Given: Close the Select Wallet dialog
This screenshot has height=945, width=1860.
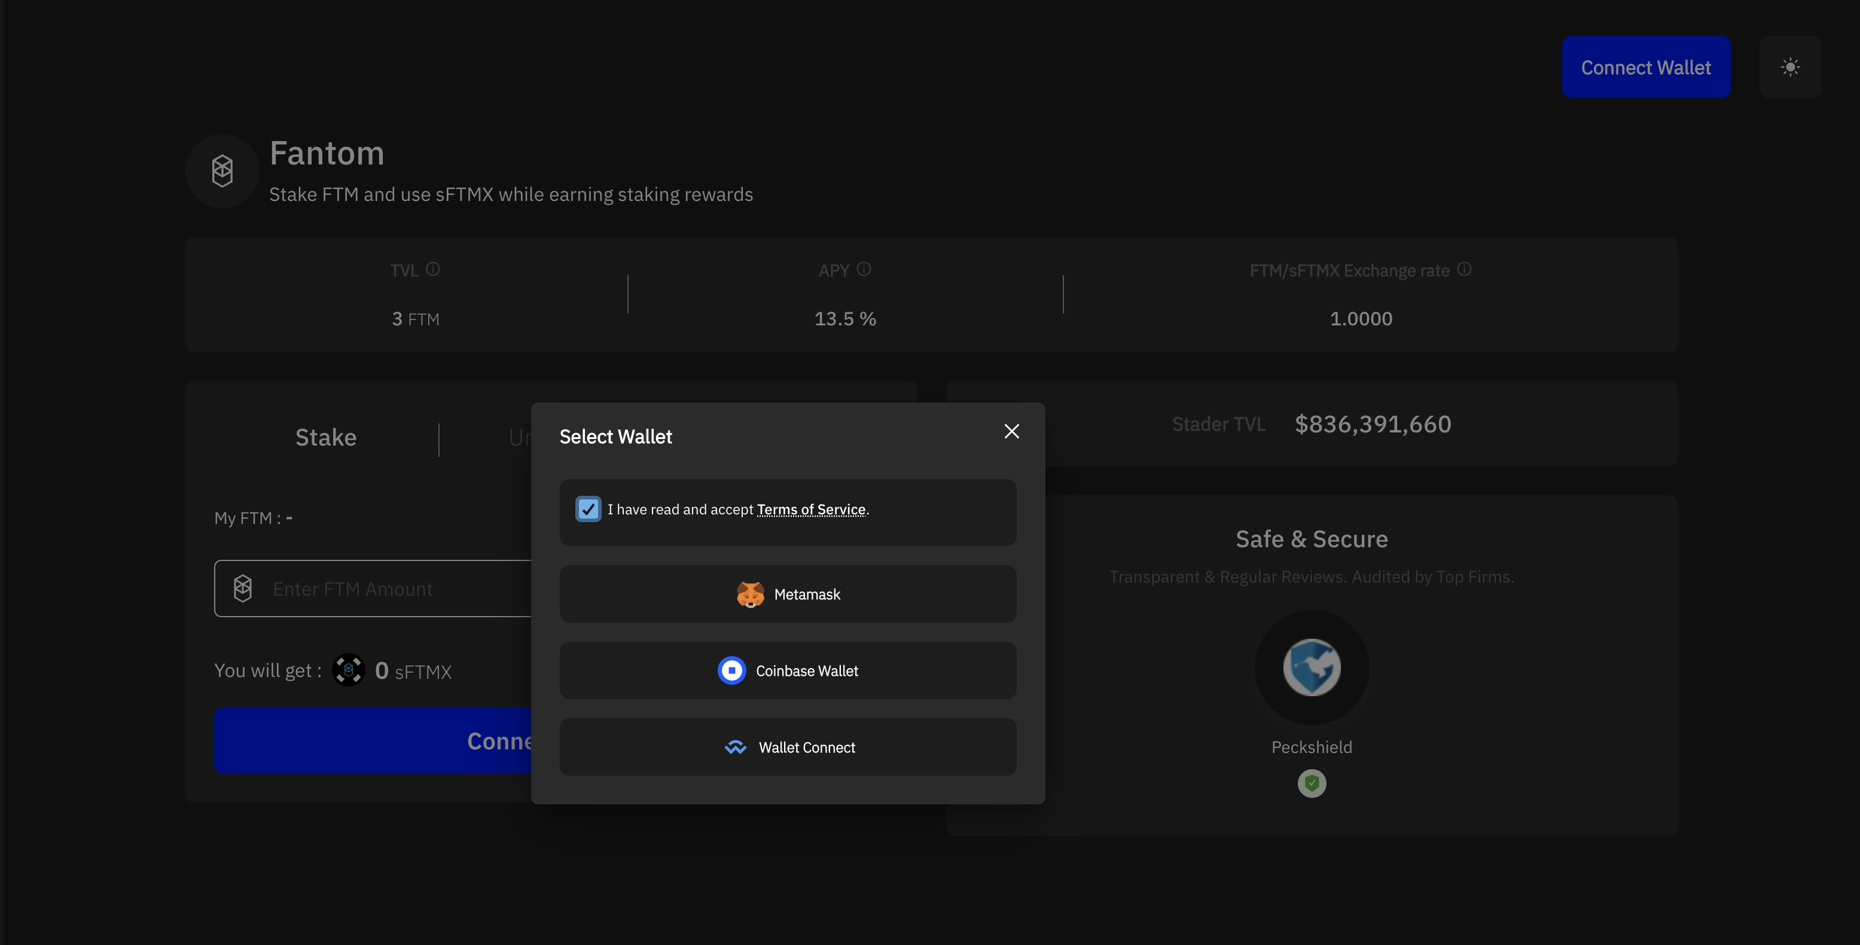Looking at the screenshot, I should [x=1011, y=431].
